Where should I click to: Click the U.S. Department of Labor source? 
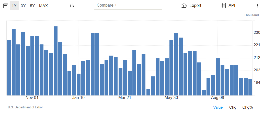point(25,107)
